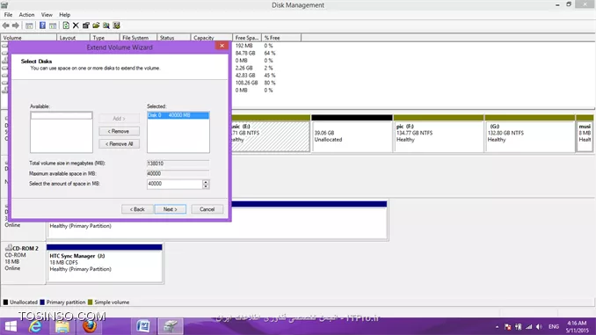Click the ENG language indicator

(554, 326)
